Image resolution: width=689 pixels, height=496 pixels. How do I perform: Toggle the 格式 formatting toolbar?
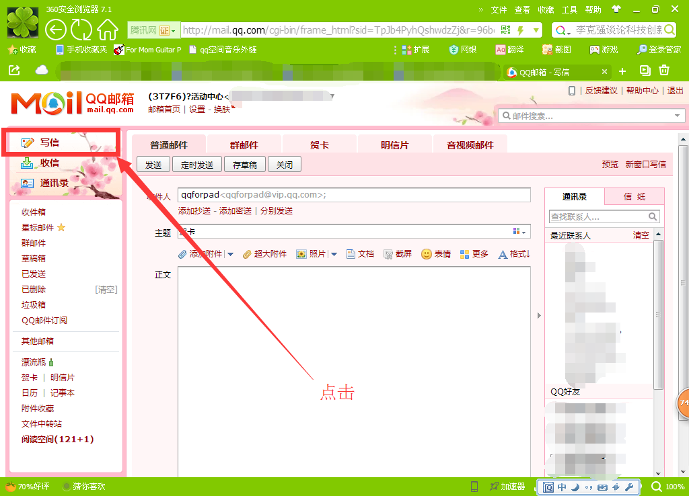point(514,253)
